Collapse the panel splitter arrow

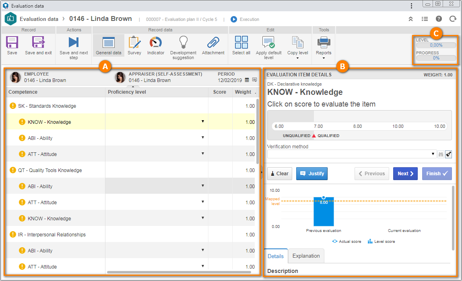[262, 172]
